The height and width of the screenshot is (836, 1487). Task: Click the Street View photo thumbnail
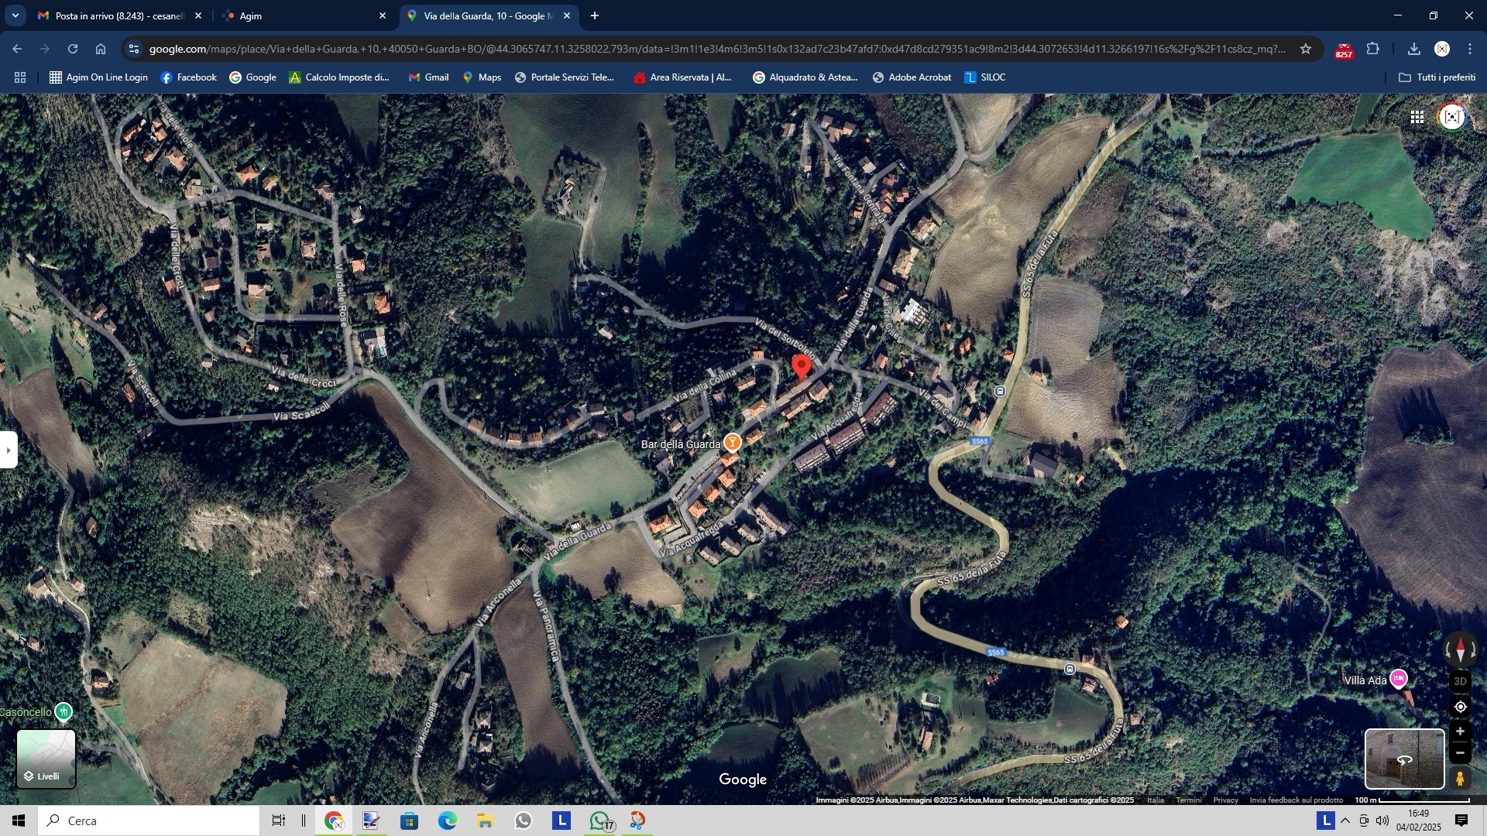[x=1403, y=759]
